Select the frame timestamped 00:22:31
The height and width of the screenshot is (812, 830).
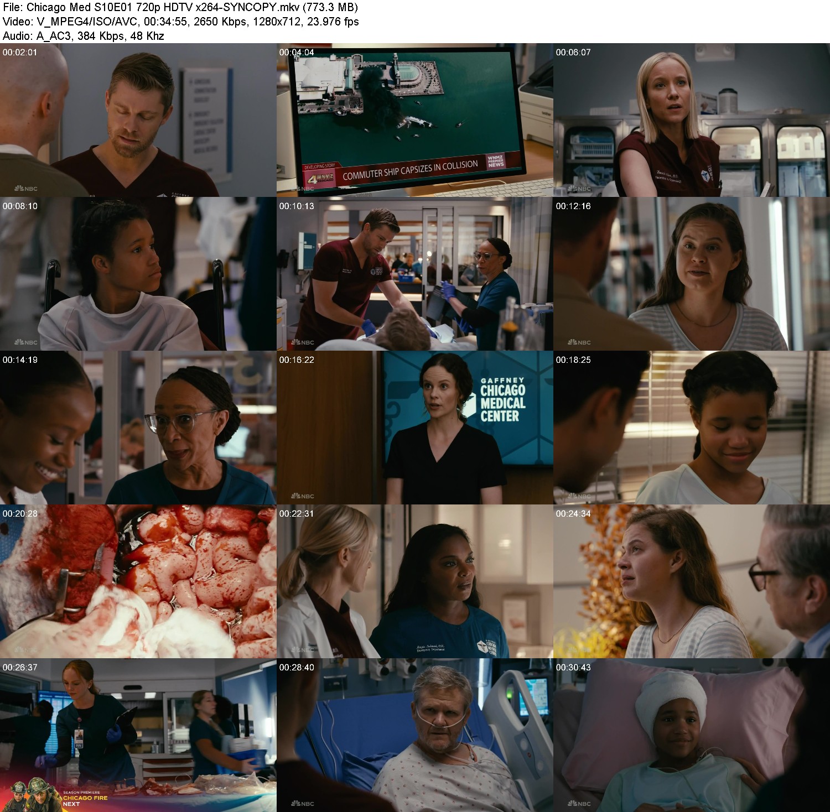414,581
